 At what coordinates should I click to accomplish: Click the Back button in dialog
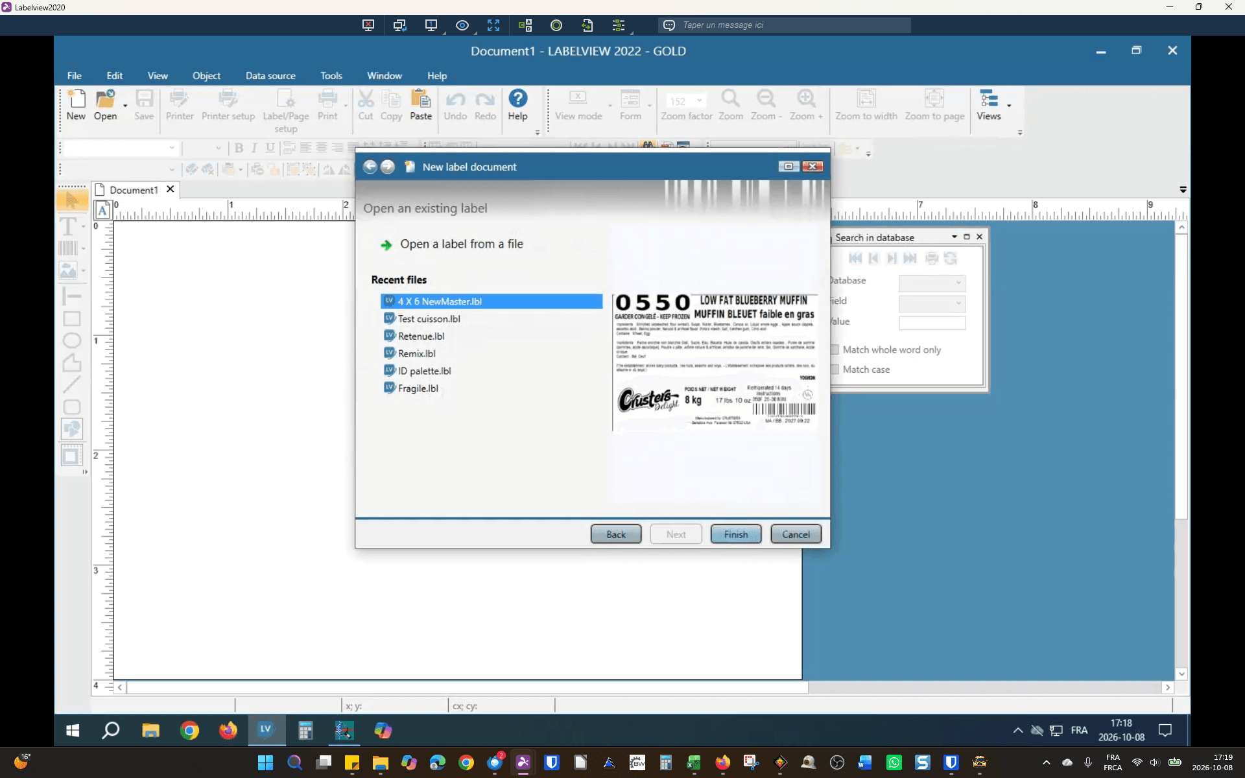click(x=616, y=534)
